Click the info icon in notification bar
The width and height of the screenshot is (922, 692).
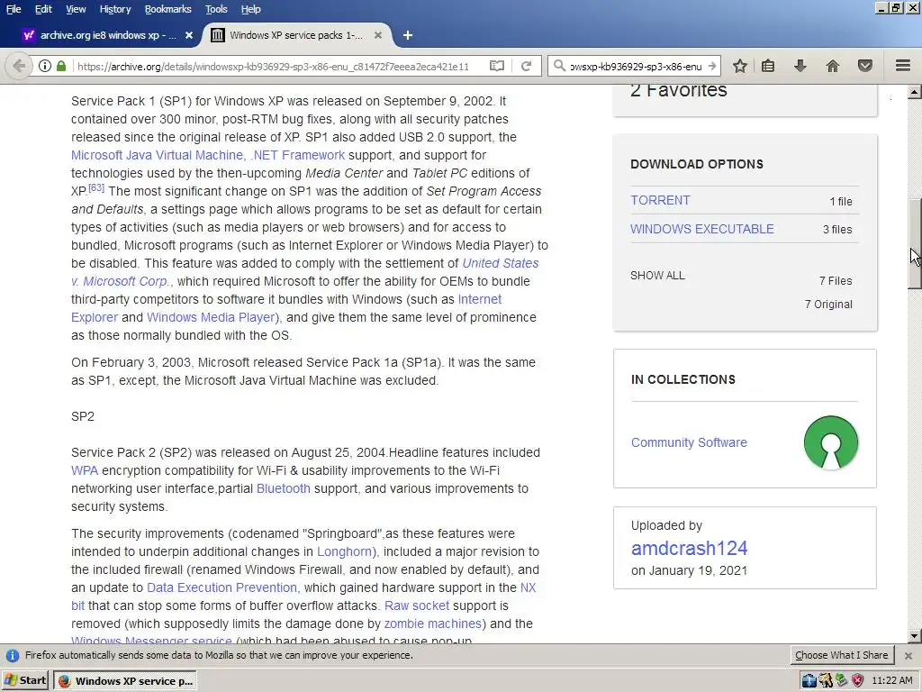click(13, 656)
